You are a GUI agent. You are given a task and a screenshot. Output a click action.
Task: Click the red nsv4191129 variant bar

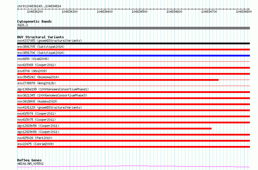point(133,110)
